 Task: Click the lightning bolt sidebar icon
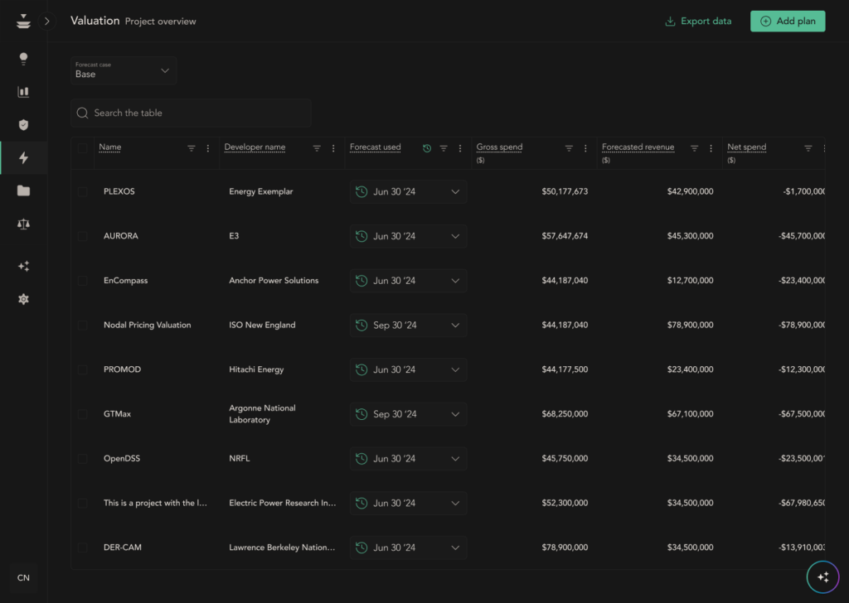point(23,158)
